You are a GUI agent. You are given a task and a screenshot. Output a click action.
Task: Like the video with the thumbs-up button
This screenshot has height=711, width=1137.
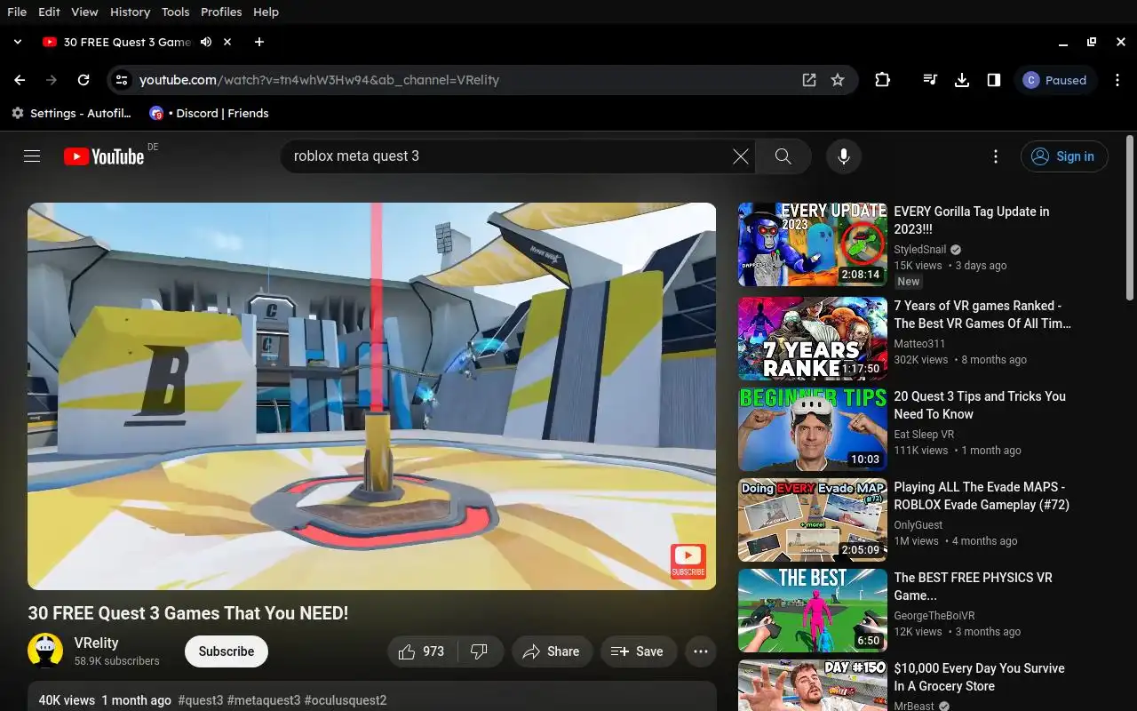coord(423,651)
